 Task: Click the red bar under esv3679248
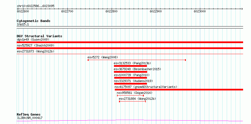[131, 72]
